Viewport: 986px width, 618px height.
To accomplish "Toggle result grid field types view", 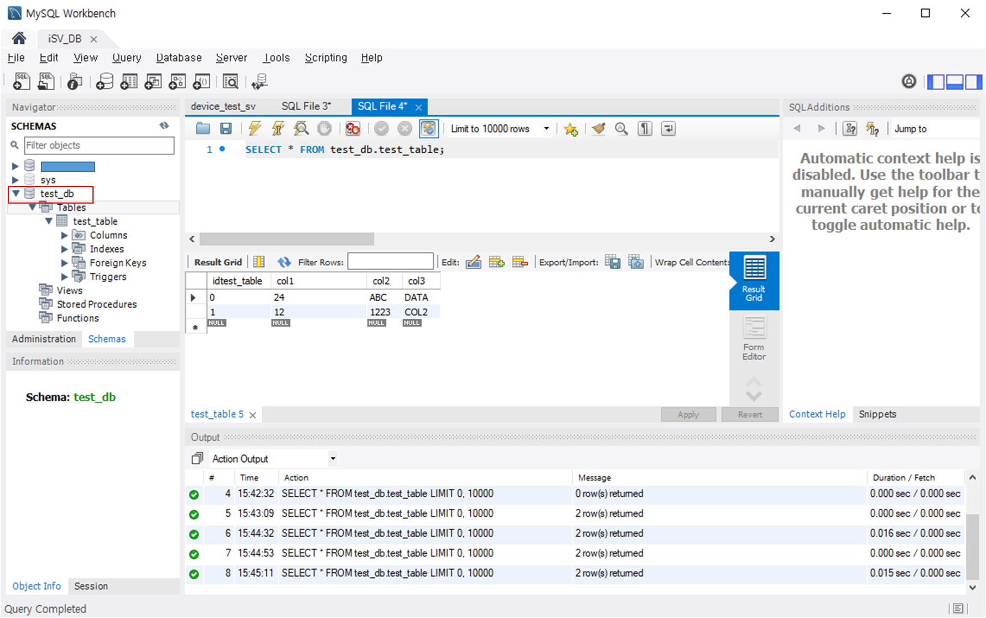I will (x=259, y=262).
